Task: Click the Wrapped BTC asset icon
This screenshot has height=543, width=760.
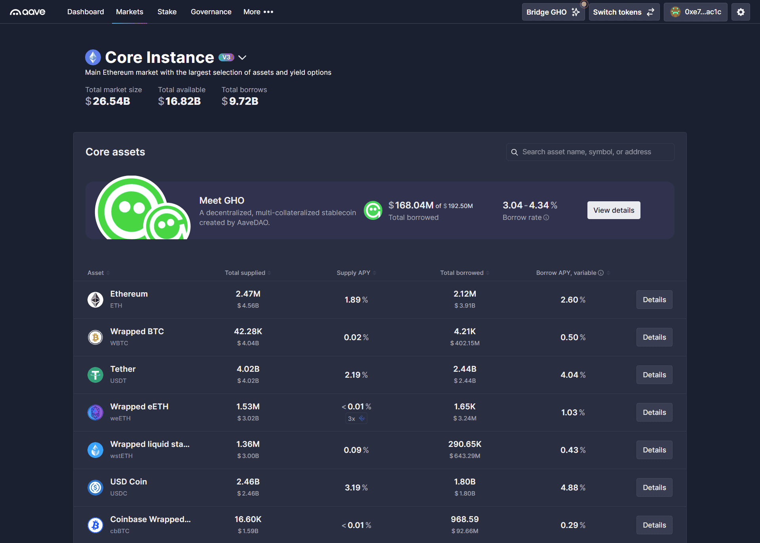Action: tap(95, 337)
